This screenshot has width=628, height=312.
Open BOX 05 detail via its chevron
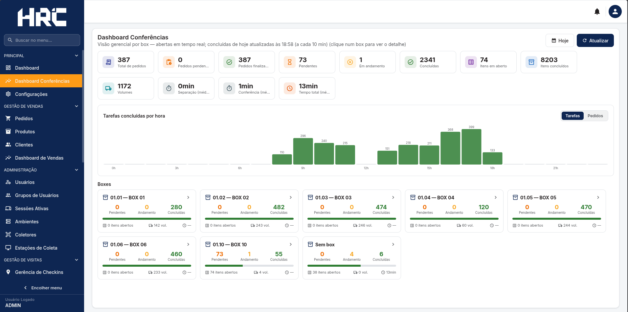tap(598, 197)
